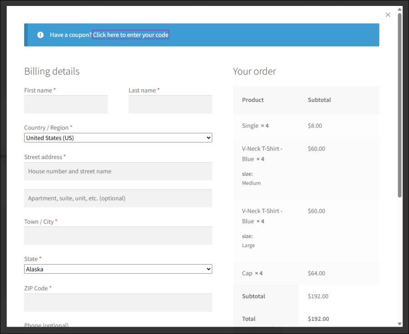Screen dimensions: 409x334
Task: Click the V-Neck T-Shirt Blue Large item
Action: 262,216
